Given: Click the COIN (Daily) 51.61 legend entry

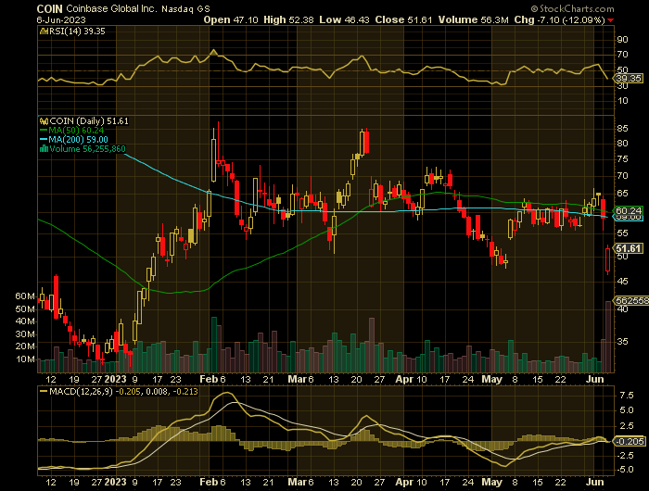Looking at the screenshot, I should [x=89, y=121].
